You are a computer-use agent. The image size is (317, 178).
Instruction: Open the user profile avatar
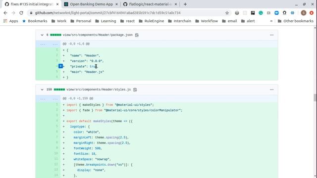click(x=303, y=13)
